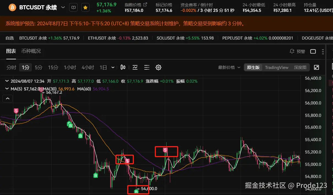The image size is (333, 195).
Task: Click the 56,000.0 price axis label
Action: tap(313, 103)
